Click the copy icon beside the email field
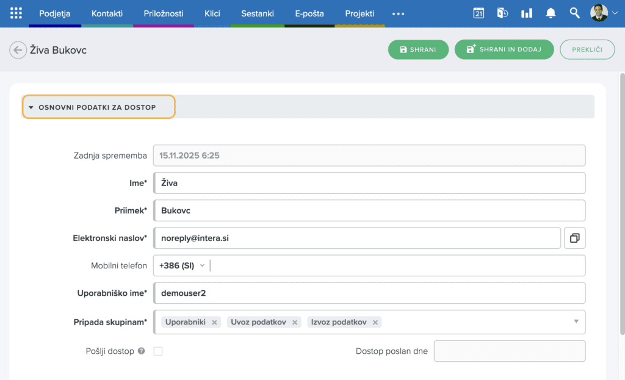 [x=574, y=238]
